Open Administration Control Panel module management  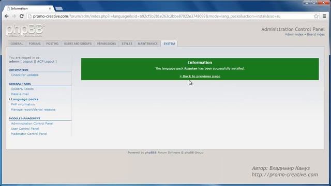tap(32, 123)
